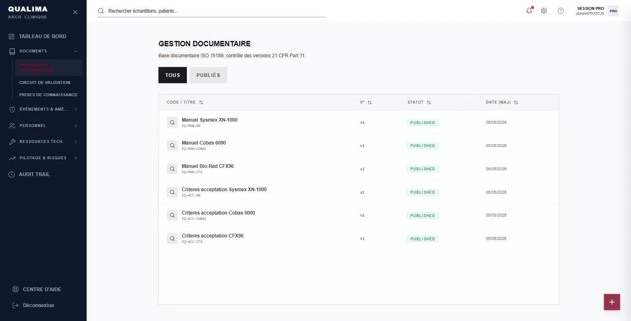Sort by Statut column arrows
The width and height of the screenshot is (631, 321).
(x=429, y=102)
